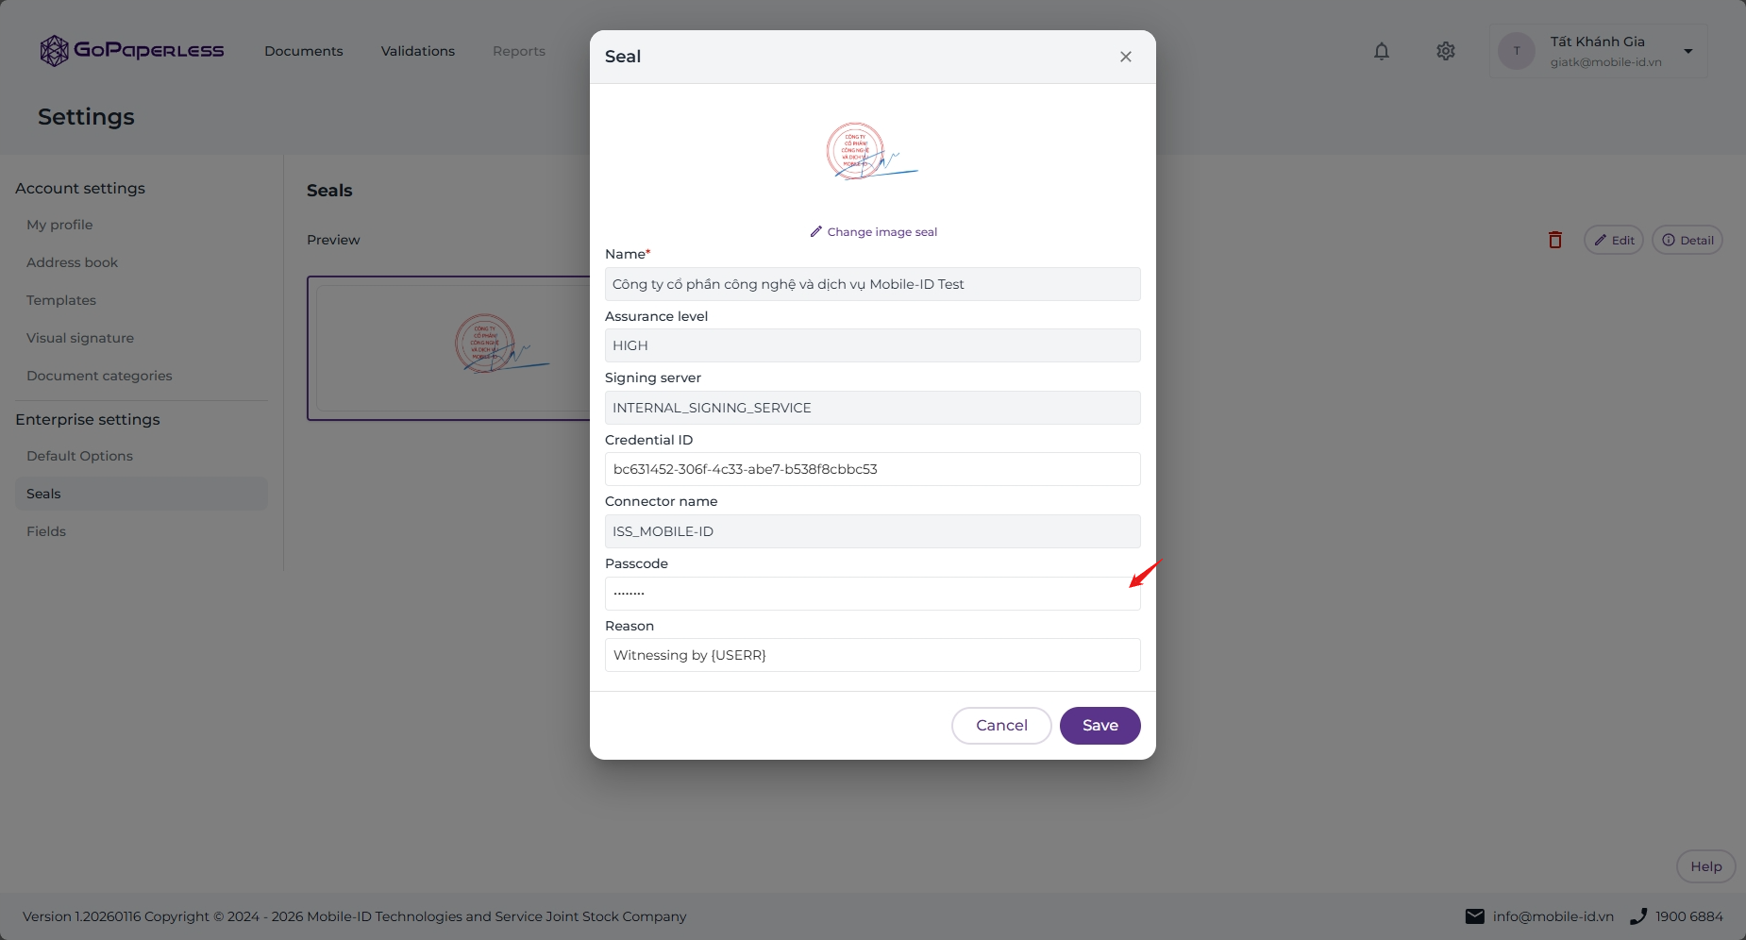Click the Help button
1746x940 pixels.
[1706, 866]
